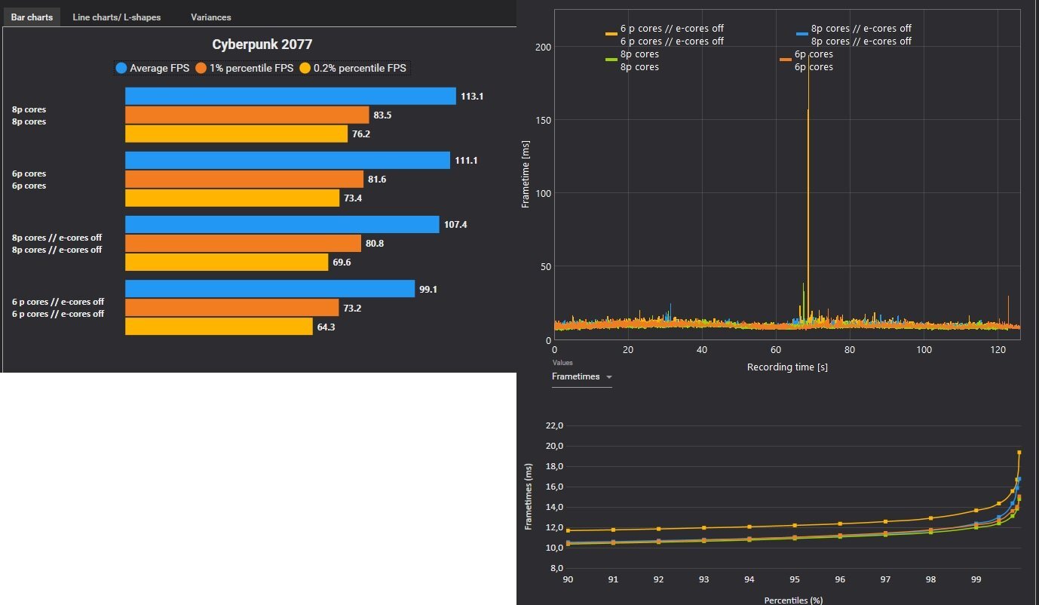Screen dimensions: 1039x605
Task: Open the Line charts/ L-shapes tab
Action: 116,17
